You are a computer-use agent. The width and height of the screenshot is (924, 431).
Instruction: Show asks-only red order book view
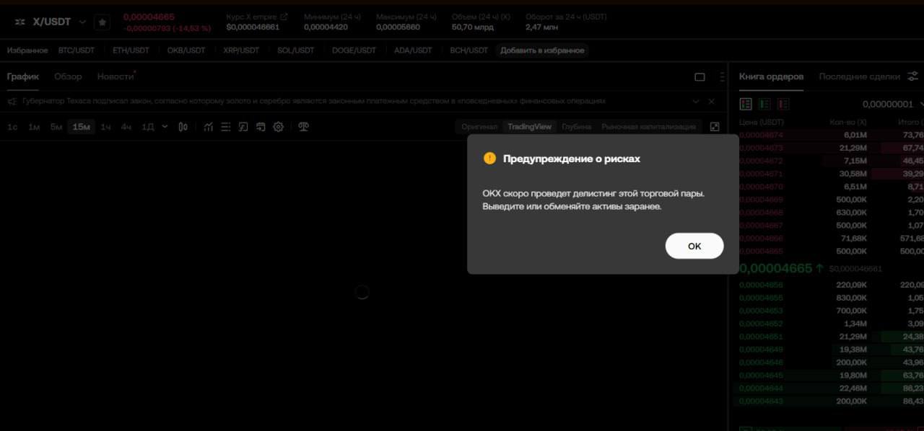pos(783,105)
